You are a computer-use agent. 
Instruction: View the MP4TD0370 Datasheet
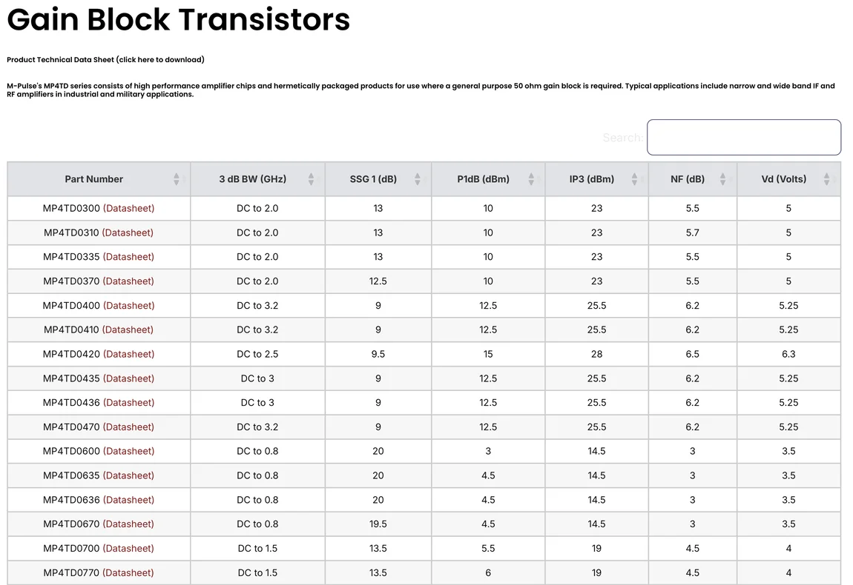(x=128, y=281)
